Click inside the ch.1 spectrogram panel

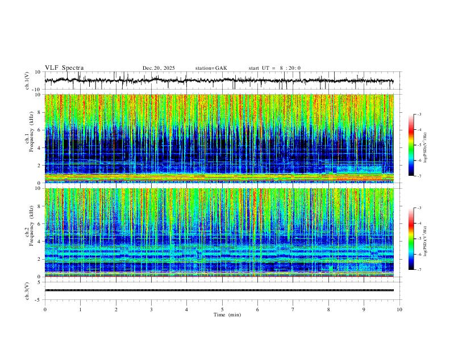click(219, 138)
